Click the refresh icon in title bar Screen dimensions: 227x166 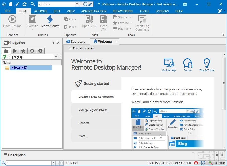(24, 4)
